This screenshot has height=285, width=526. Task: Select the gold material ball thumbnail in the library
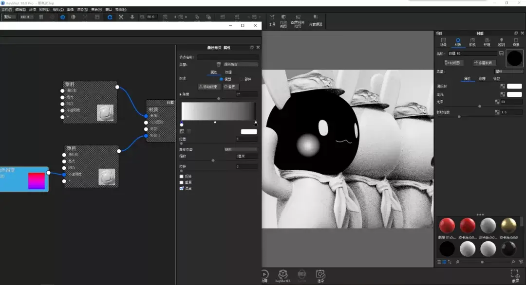coord(508,225)
